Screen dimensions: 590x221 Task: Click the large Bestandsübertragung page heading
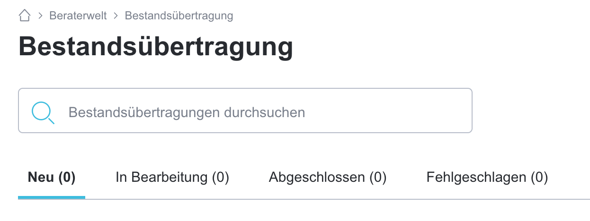click(156, 48)
